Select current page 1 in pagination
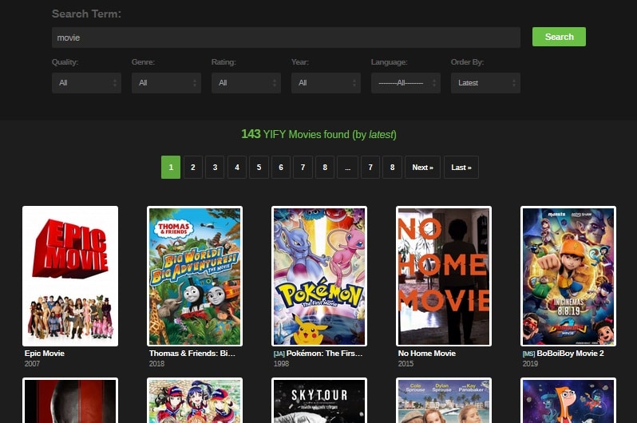This screenshot has width=637, height=423. coord(171,167)
